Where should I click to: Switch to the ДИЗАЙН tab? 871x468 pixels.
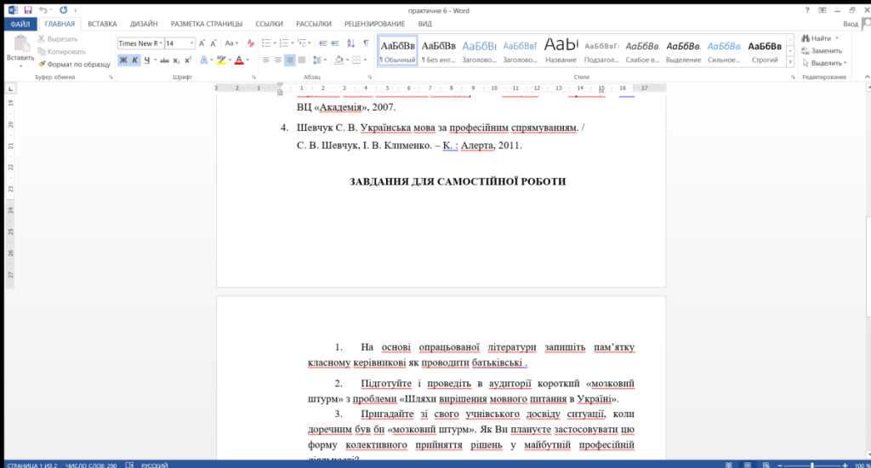click(144, 24)
